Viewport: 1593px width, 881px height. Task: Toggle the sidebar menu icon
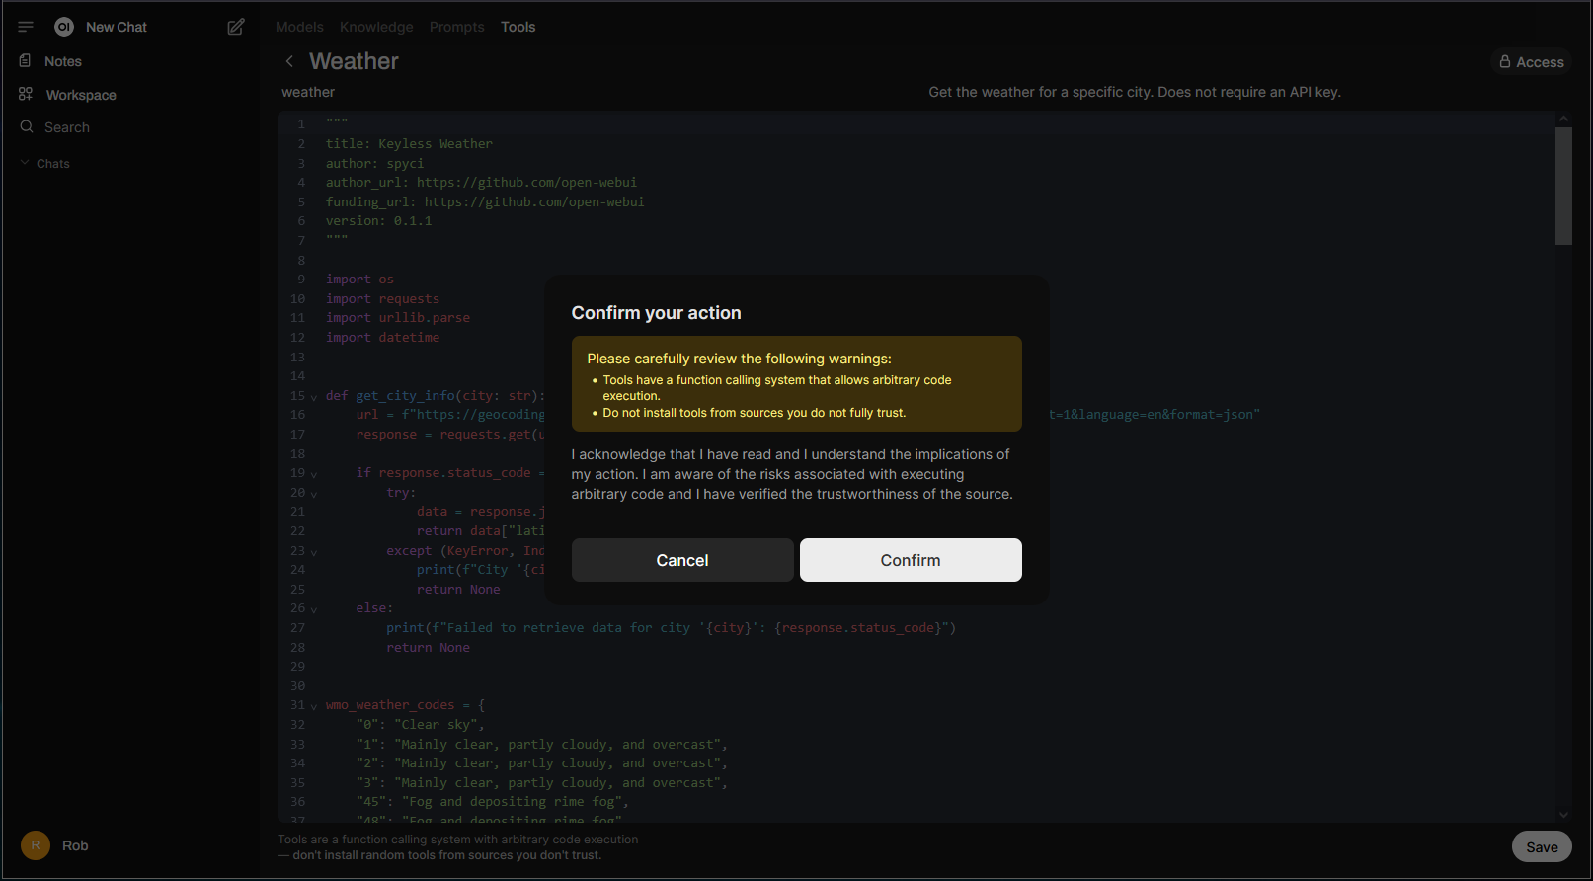click(x=26, y=27)
